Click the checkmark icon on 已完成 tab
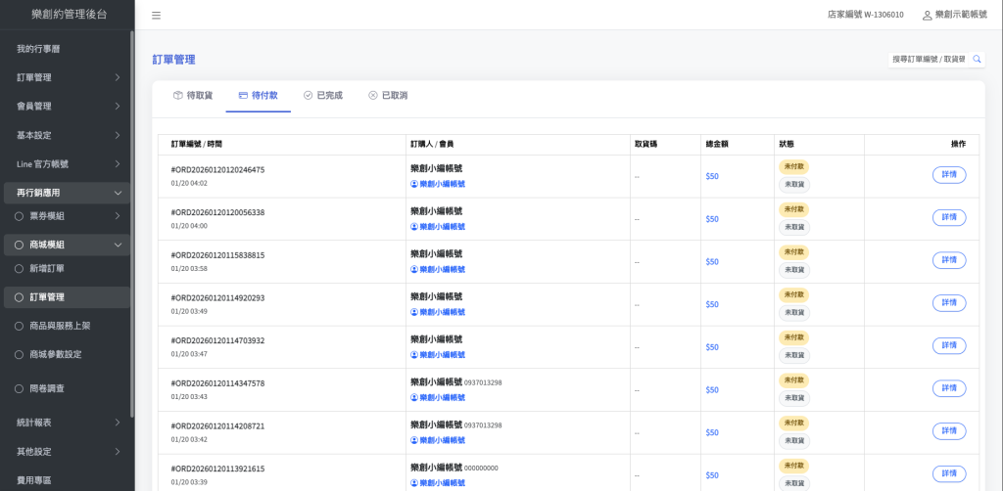The width and height of the screenshot is (1003, 491). pyautogui.click(x=308, y=96)
